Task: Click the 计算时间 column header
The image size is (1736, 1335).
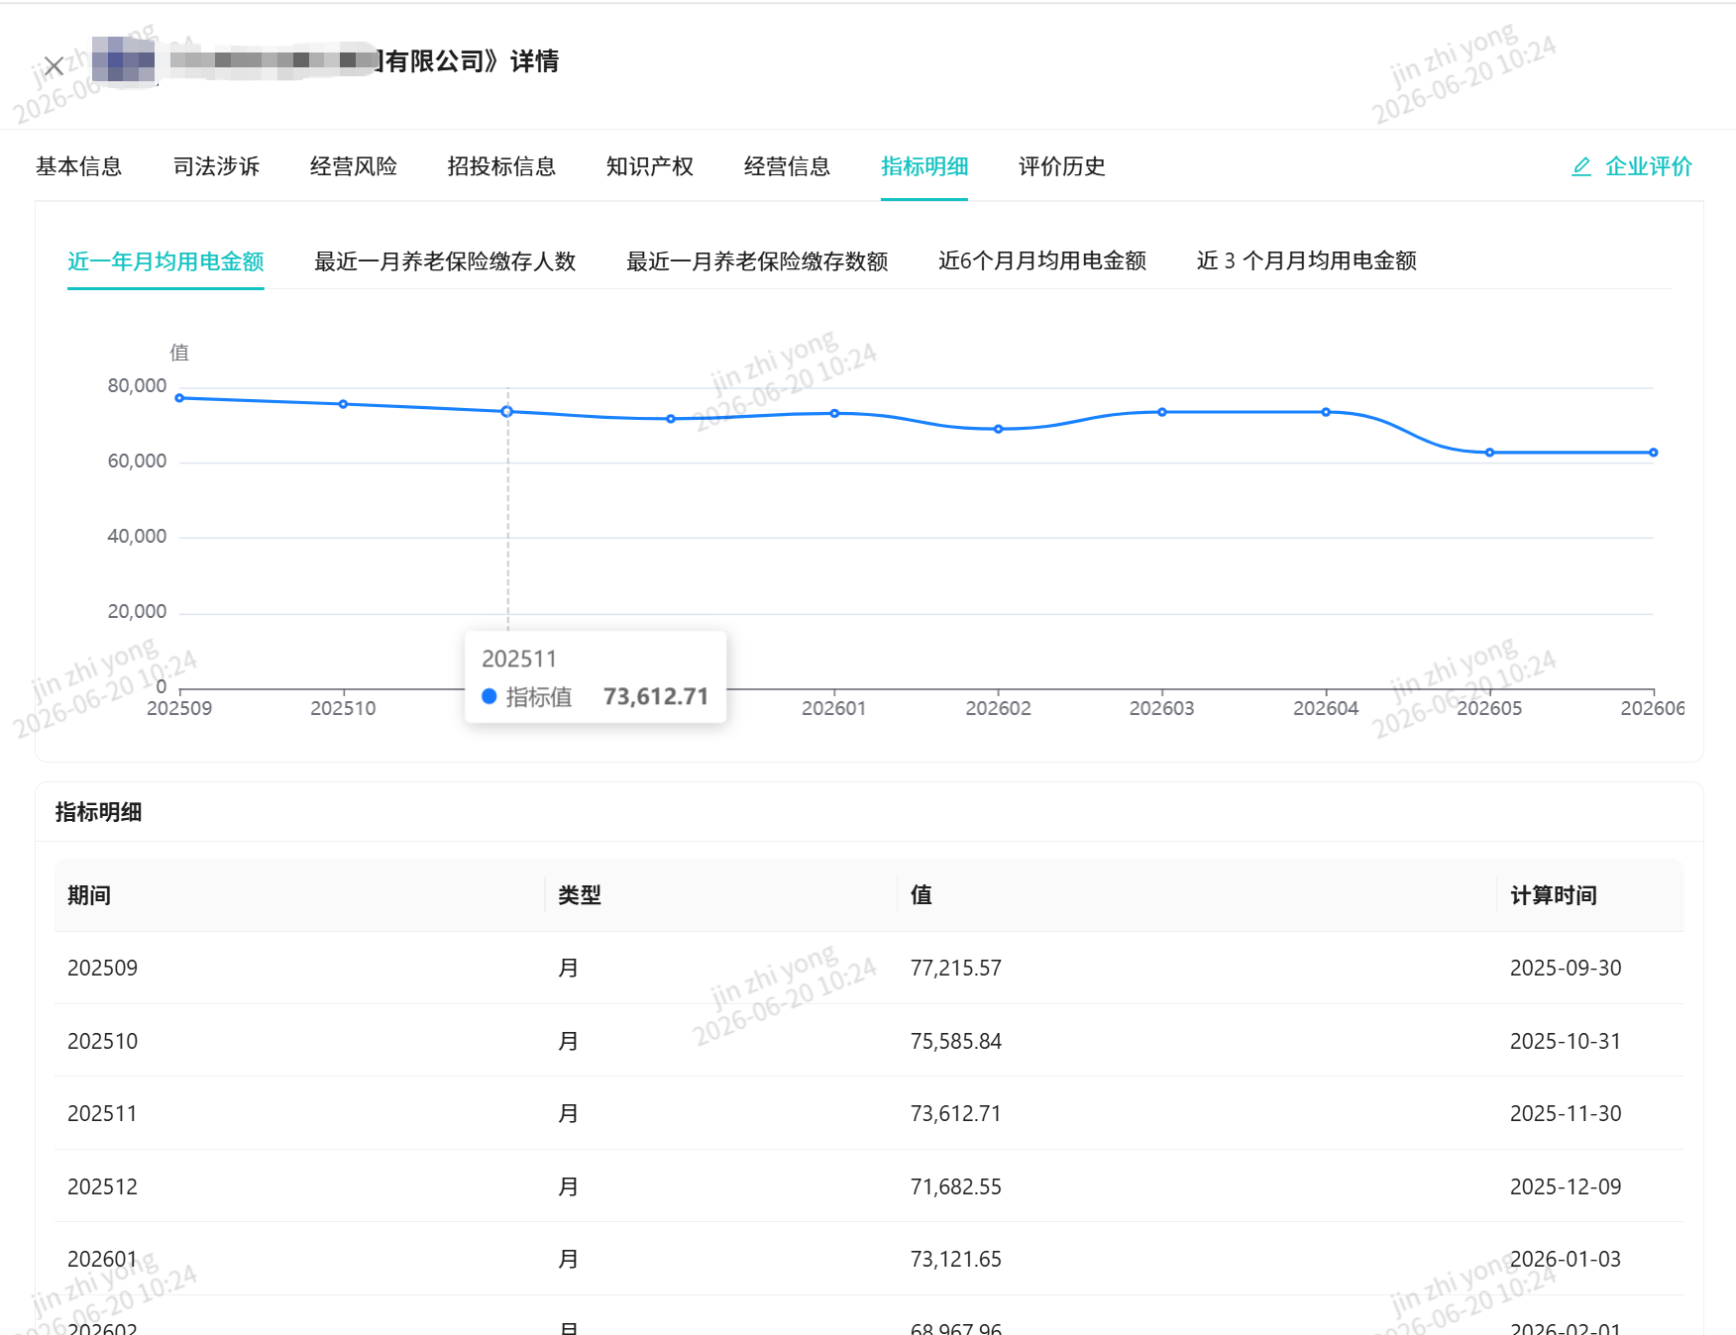Action: click(x=1554, y=895)
